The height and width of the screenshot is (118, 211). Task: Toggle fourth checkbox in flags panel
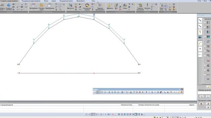pos(205,37)
